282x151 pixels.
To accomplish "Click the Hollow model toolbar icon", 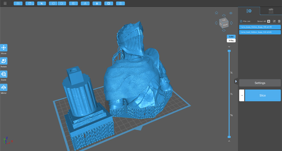I will coord(97,4).
